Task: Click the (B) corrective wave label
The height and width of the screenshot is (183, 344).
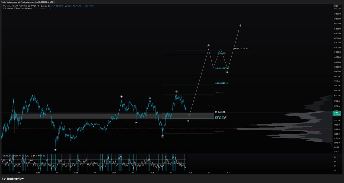Action: click(x=150, y=98)
